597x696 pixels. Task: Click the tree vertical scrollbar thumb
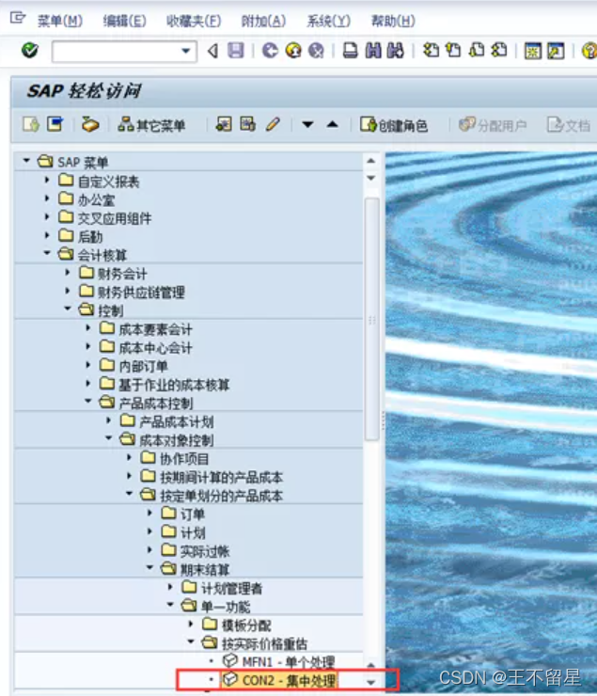click(371, 319)
